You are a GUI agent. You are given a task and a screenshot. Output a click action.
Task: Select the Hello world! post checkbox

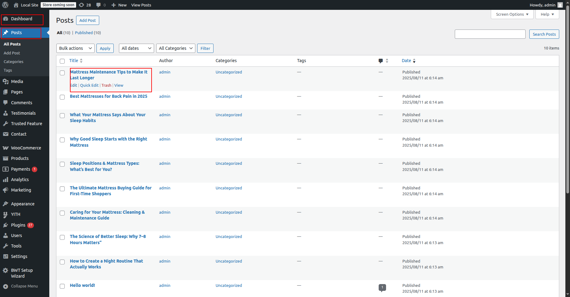(62, 286)
